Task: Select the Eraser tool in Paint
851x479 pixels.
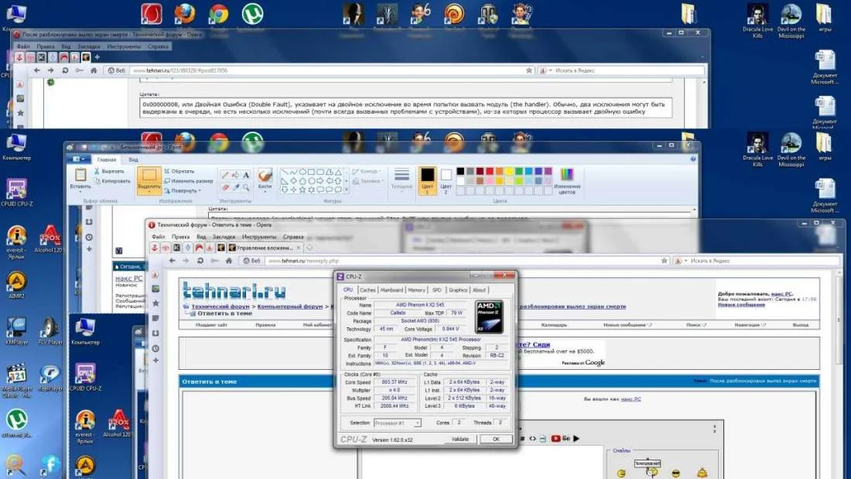Action: pyautogui.click(x=225, y=187)
